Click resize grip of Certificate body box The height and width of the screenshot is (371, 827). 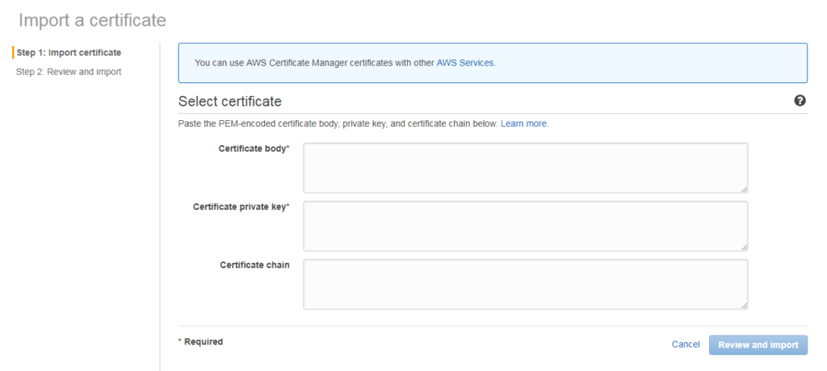tap(744, 189)
